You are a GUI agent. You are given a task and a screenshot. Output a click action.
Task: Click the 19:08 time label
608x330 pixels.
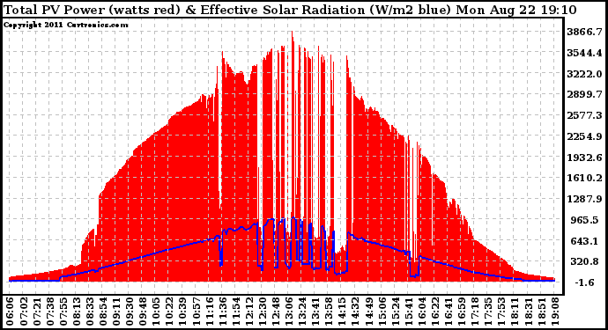554,312
